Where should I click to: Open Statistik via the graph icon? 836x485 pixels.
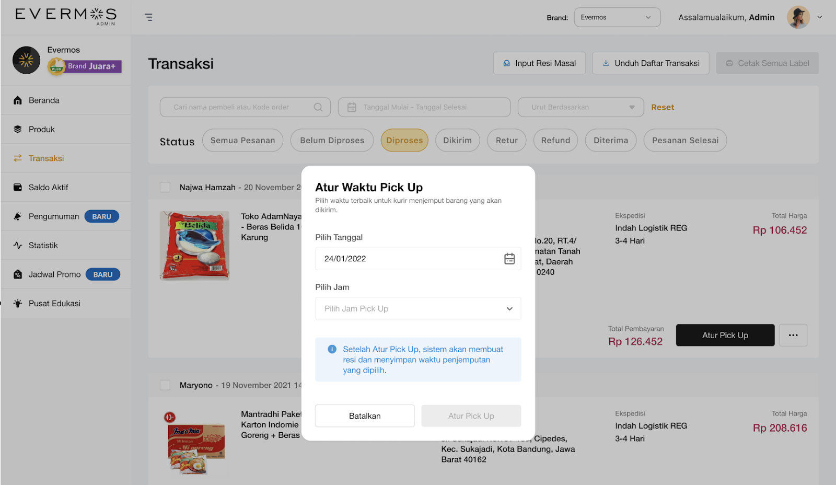point(18,245)
